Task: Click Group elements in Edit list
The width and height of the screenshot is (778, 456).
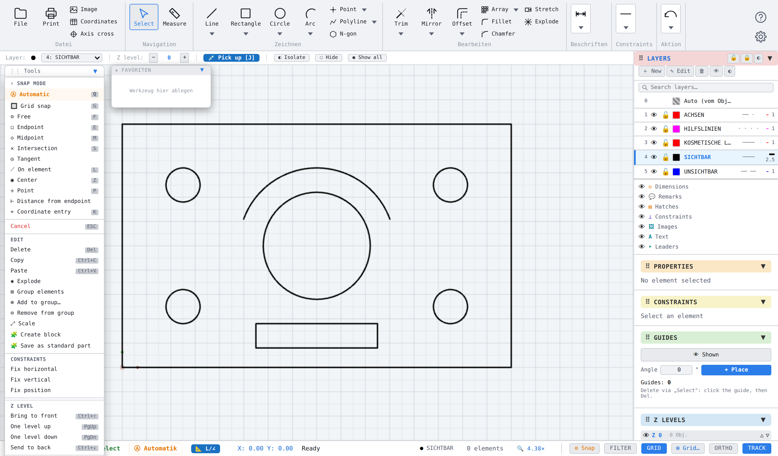Action: (55, 292)
